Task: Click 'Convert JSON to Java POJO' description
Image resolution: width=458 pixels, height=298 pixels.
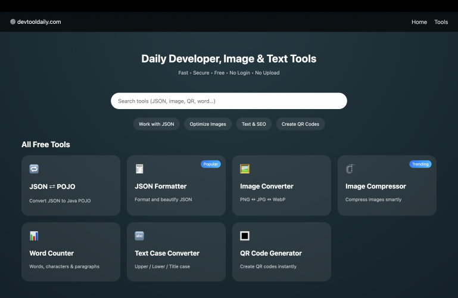Action: 60,201
